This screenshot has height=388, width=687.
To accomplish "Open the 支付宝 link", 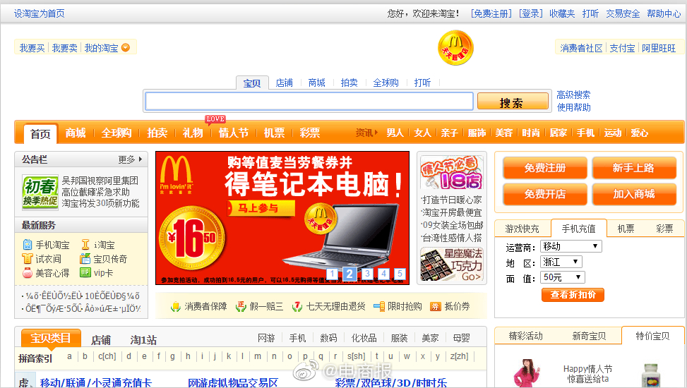I will point(622,48).
